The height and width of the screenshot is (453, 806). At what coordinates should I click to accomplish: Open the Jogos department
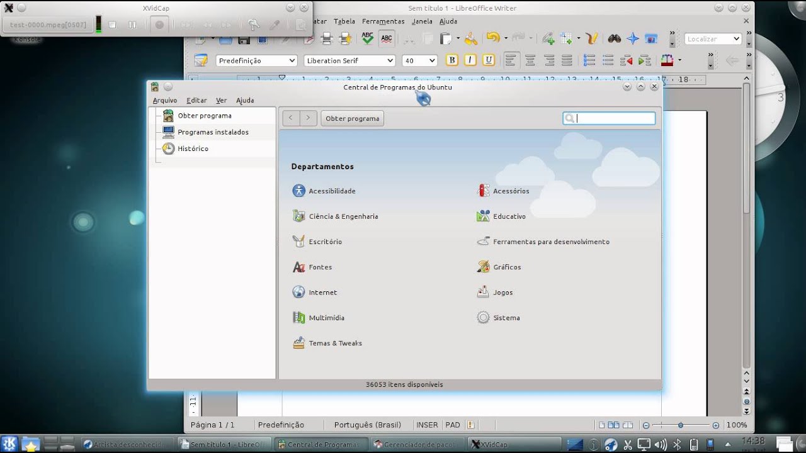(495, 293)
